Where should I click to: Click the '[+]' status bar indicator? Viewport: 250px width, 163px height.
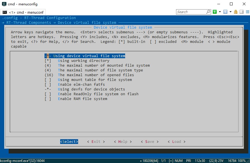(x=171, y=161)
